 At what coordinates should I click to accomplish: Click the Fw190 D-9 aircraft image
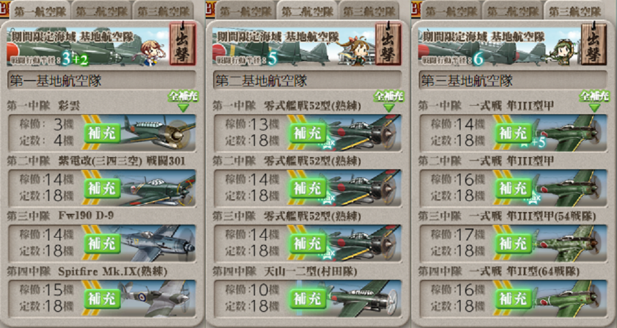(157, 243)
